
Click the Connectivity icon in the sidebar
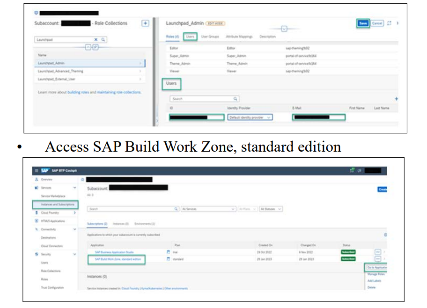pyautogui.click(x=37, y=229)
